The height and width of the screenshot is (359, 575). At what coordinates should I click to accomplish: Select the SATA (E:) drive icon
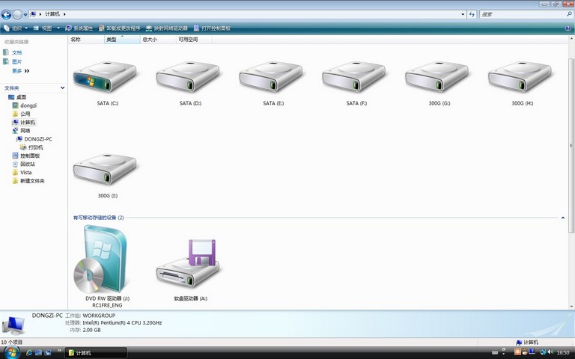tap(271, 77)
